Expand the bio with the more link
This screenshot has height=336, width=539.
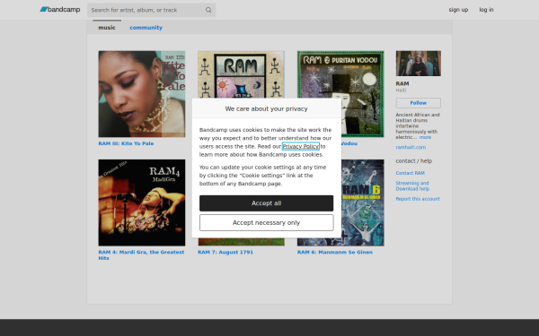[x=425, y=137]
